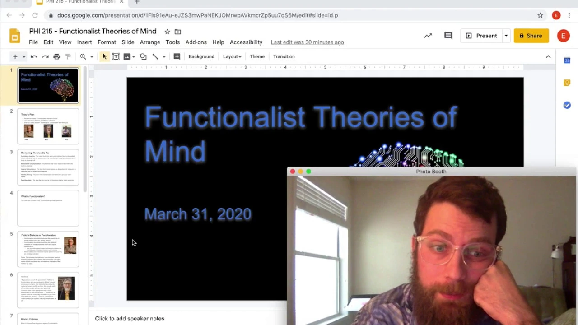Open the comment history icon
This screenshot has width=578, height=325.
point(448,36)
